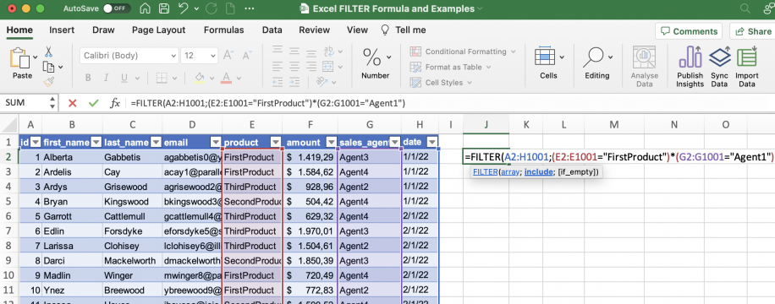Open the Cells group icon
Viewport: 775px width, 304px height.
click(545, 57)
